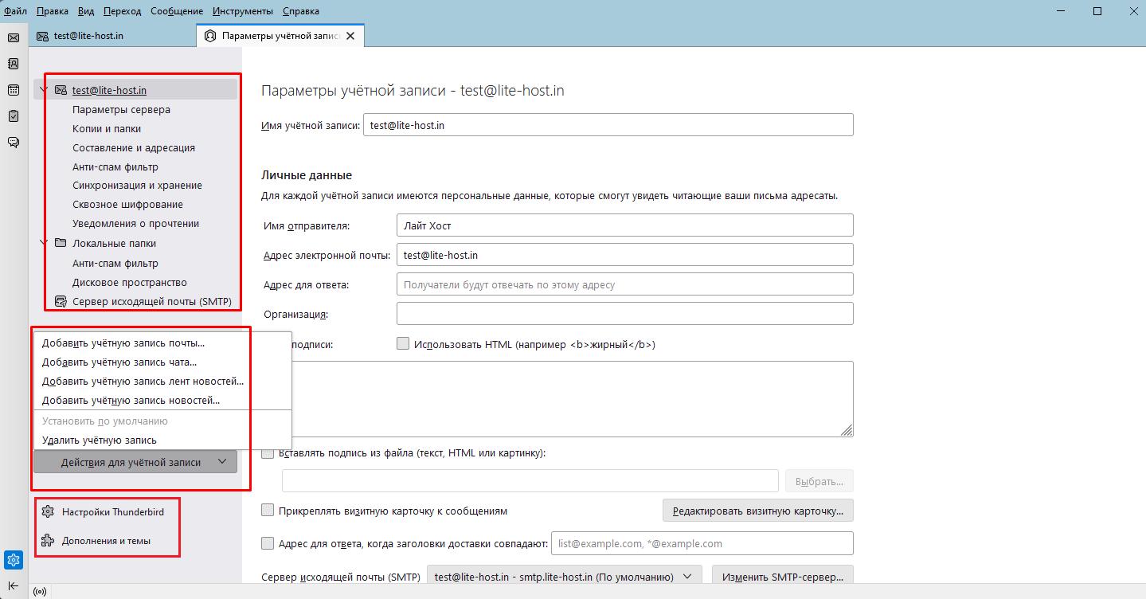Collapse the test@lite-host.in account tree
Screen dimensions: 1146x599
click(43, 90)
